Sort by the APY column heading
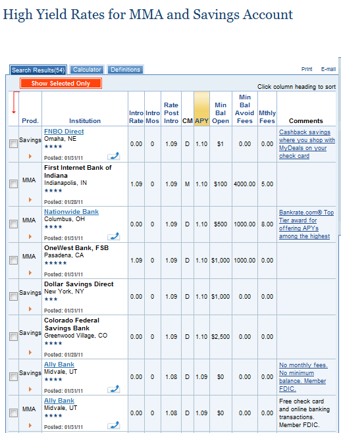This screenshot has height=433, width=341. pyautogui.click(x=201, y=121)
